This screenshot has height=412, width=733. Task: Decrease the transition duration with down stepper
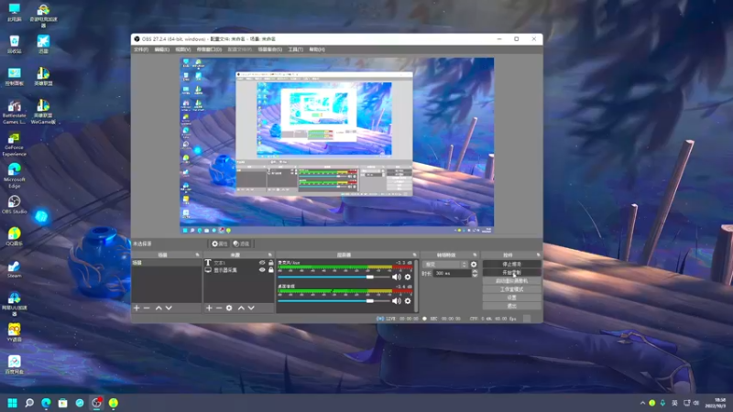pos(475,276)
